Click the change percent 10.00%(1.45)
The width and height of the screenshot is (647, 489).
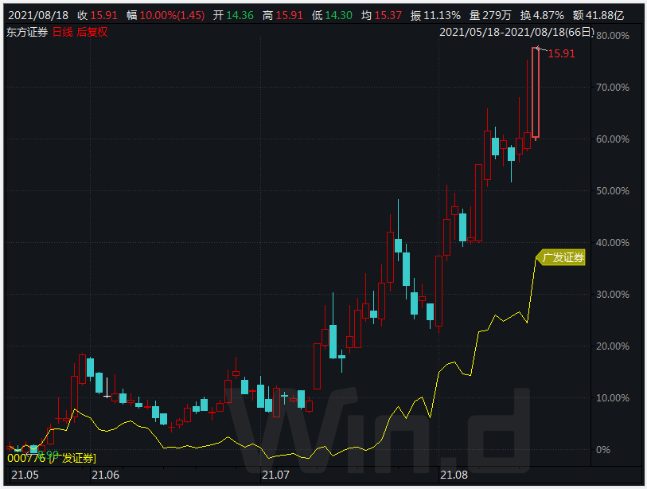click(x=172, y=16)
